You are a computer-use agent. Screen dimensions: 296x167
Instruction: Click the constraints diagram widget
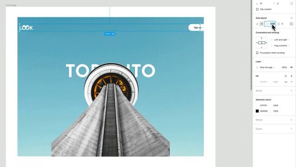click(x=262, y=43)
